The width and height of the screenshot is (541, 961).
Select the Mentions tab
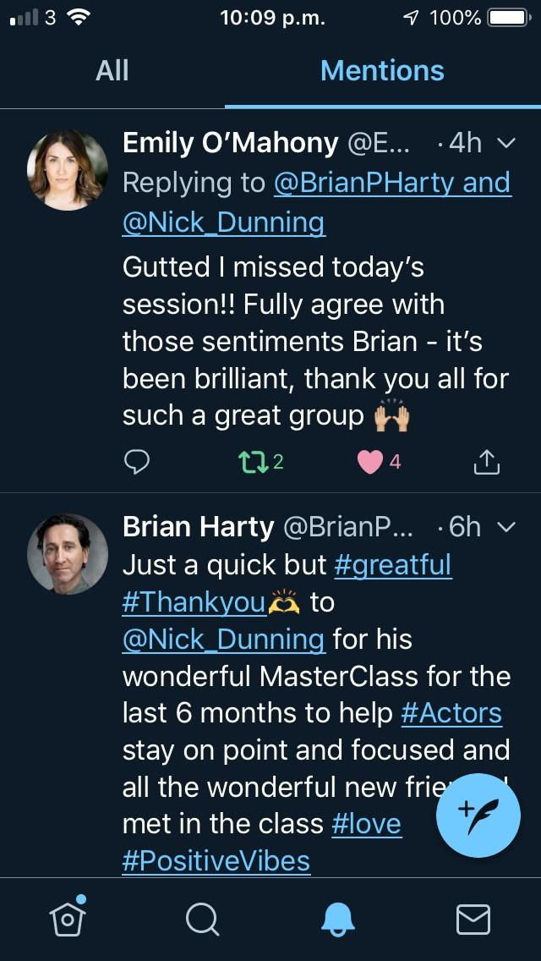[382, 71]
